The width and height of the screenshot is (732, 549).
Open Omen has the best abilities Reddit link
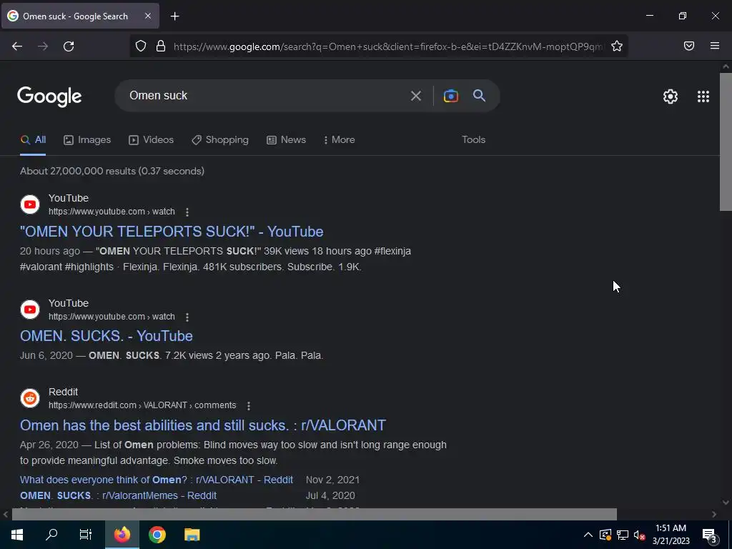203,425
